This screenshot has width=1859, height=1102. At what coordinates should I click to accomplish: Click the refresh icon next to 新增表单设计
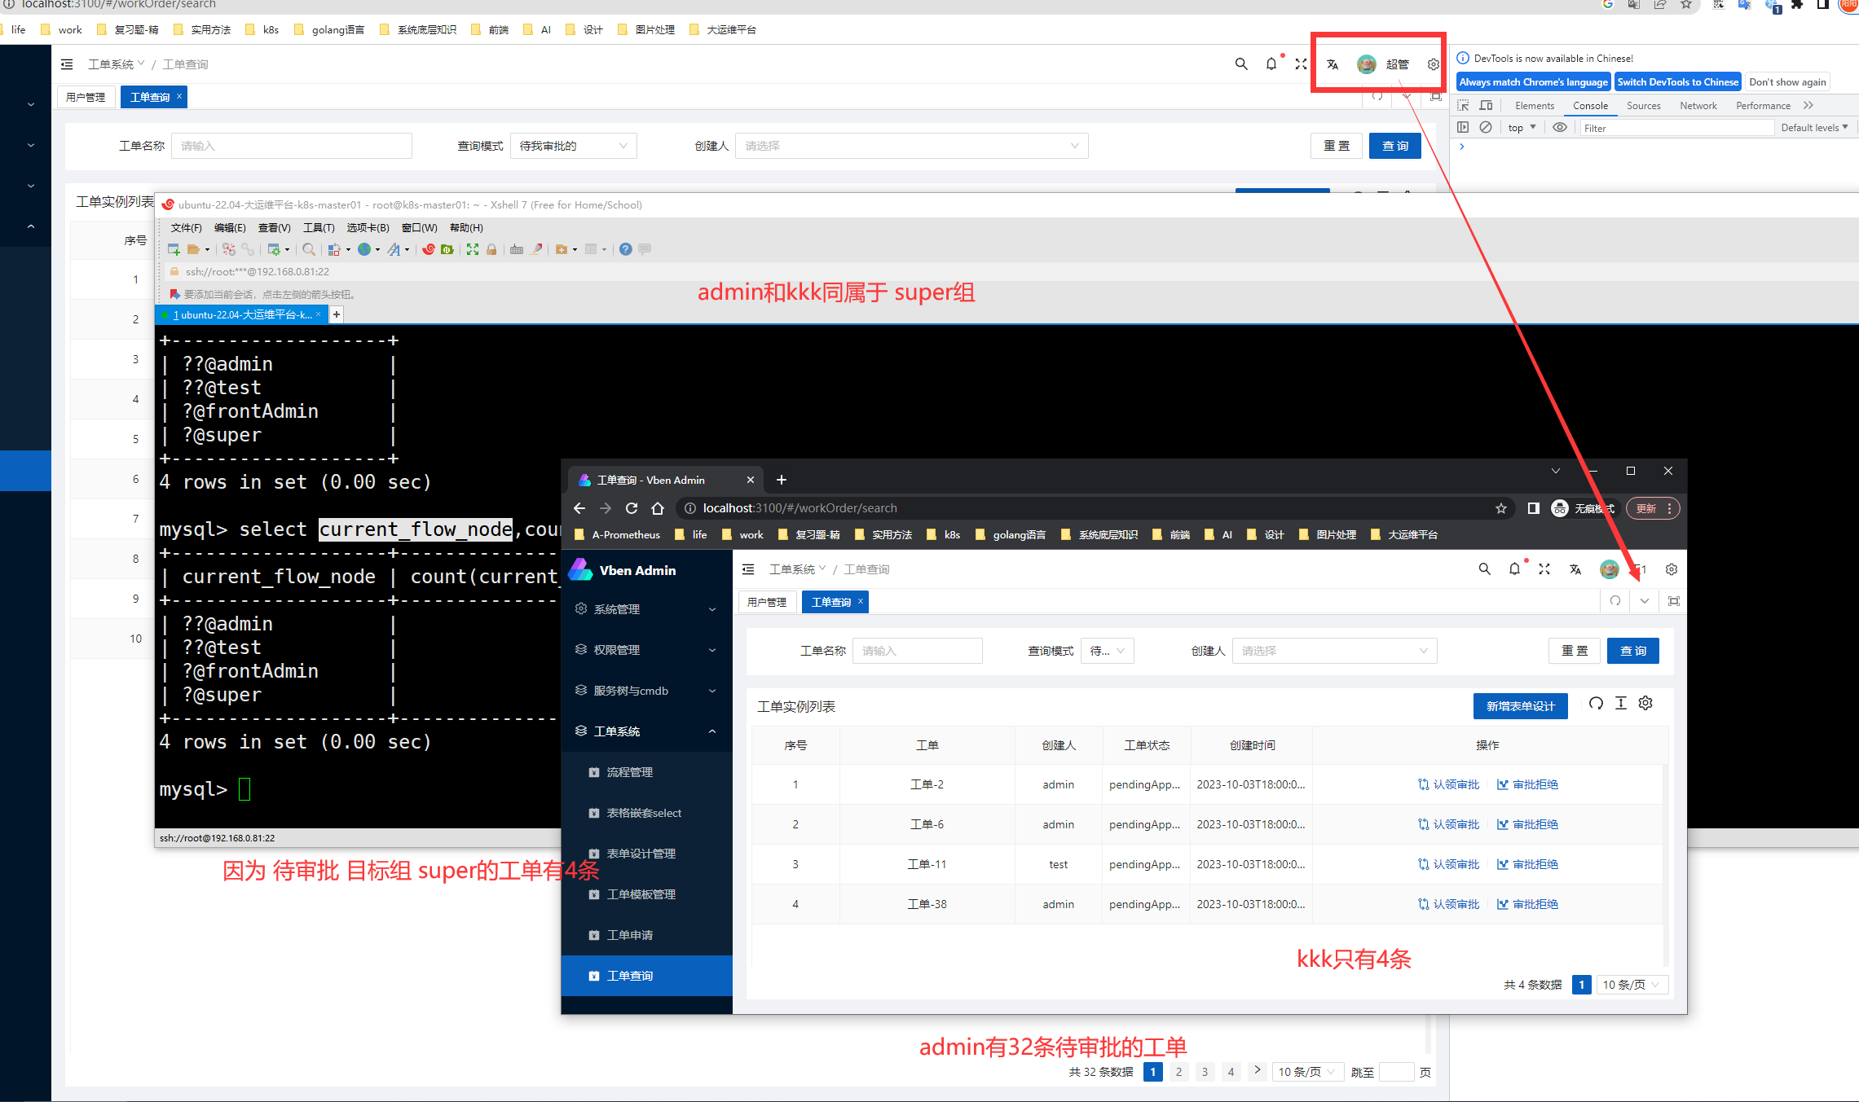point(1596,704)
